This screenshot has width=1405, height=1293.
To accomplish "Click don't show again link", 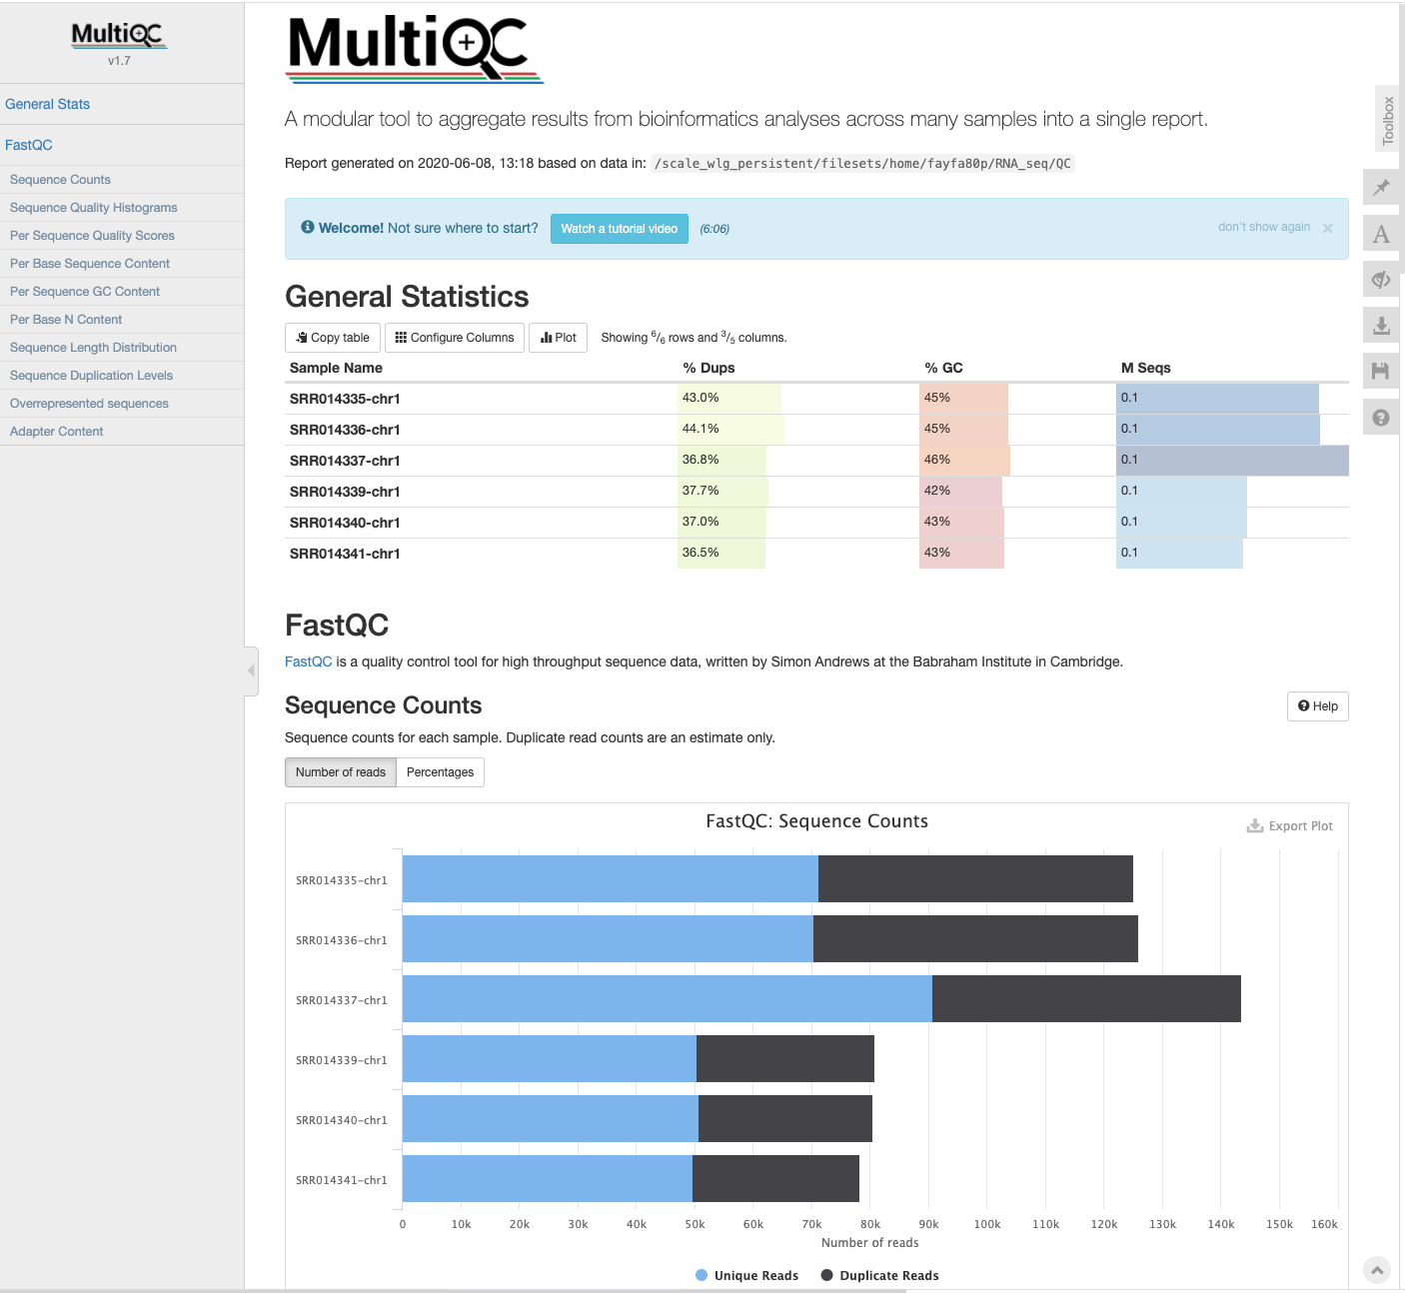I will [x=1263, y=227].
